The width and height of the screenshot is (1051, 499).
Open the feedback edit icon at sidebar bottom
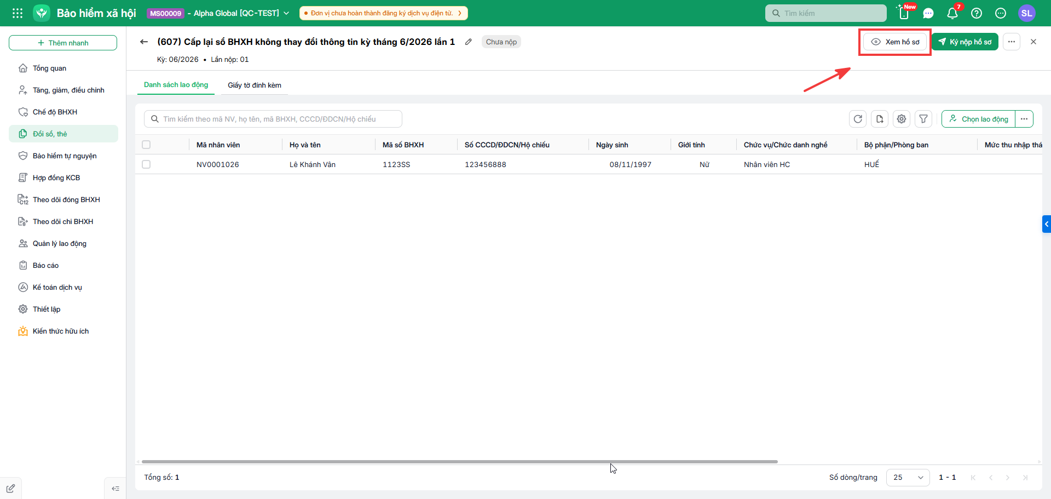pyautogui.click(x=10, y=489)
